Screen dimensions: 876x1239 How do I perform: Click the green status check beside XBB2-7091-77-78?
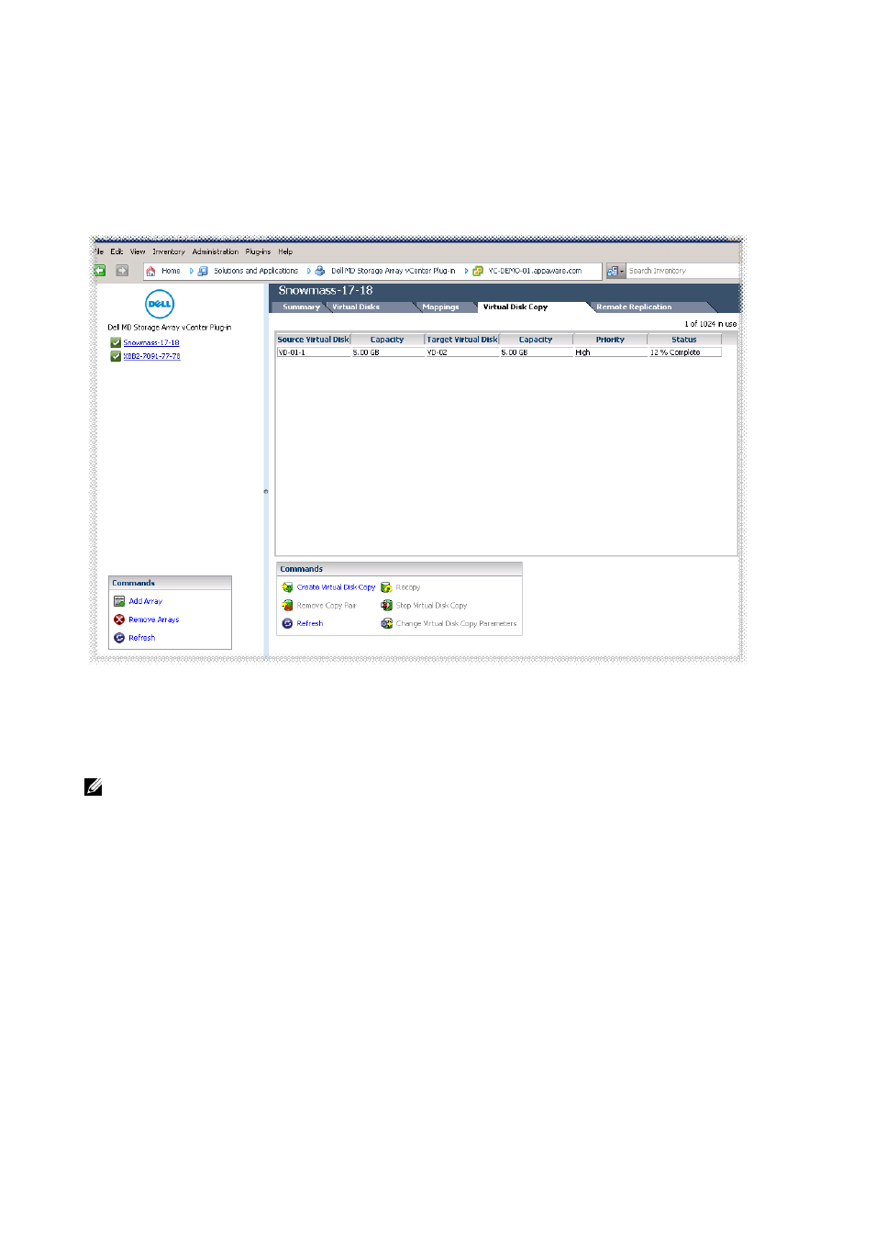(x=116, y=356)
